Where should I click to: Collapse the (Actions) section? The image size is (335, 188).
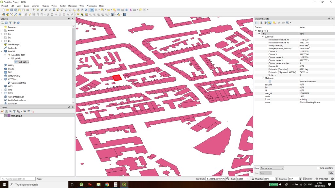[x=263, y=78]
